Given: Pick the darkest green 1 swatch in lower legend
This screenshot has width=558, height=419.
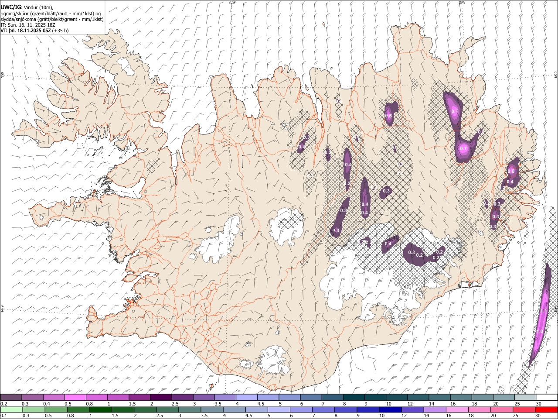Looking at the screenshot, I should (x=101, y=409).
